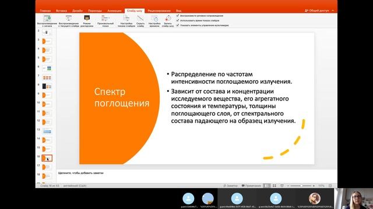Switch to the Анимация ribbon tab
Viewport: 373px width, 209px height.
pos(114,10)
